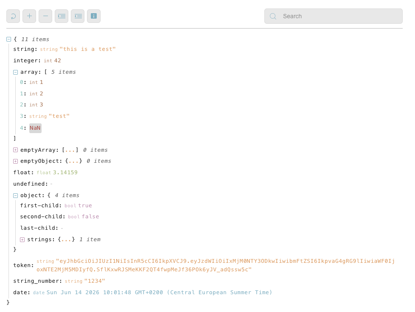
Task: Click array index 2 value 3
Action: coord(41,105)
